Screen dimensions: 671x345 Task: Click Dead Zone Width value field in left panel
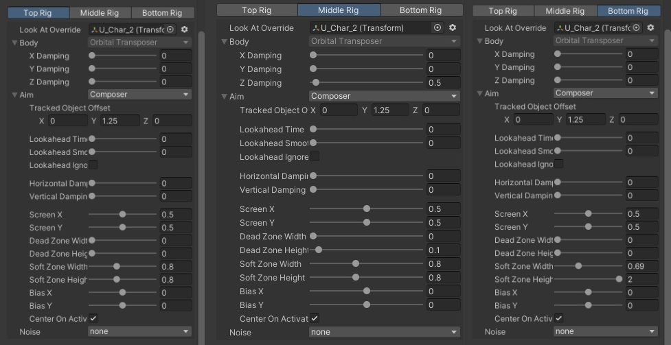(x=175, y=241)
